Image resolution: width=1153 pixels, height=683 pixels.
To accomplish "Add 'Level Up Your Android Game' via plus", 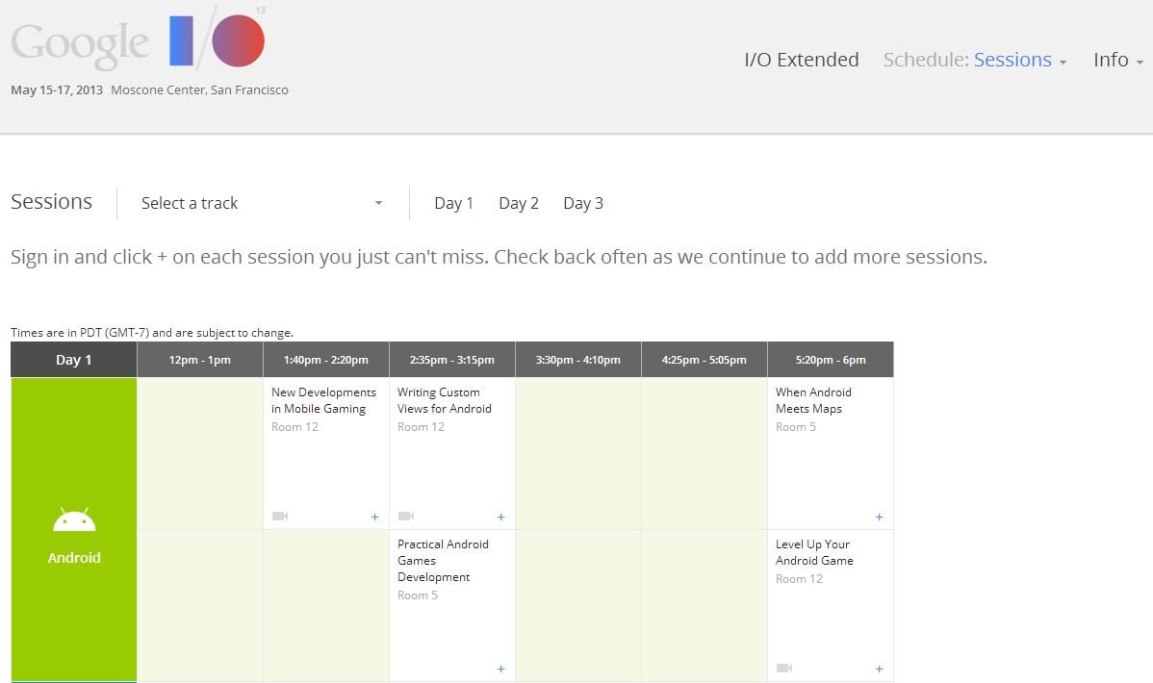I will [879, 669].
